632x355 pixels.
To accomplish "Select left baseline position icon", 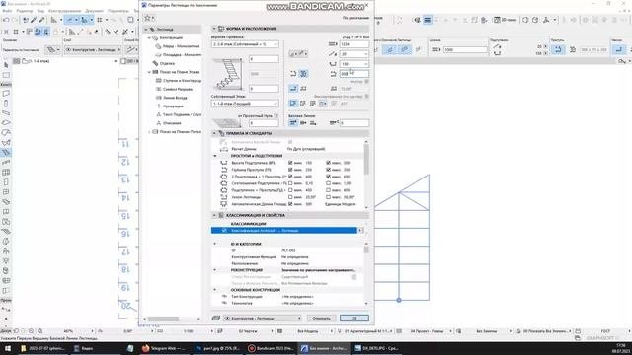I will (293, 123).
